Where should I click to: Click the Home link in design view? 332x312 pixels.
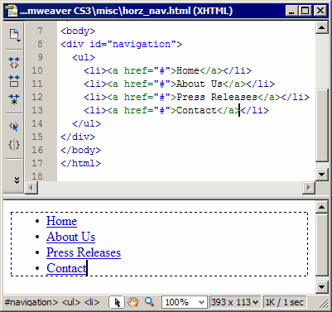(x=61, y=221)
